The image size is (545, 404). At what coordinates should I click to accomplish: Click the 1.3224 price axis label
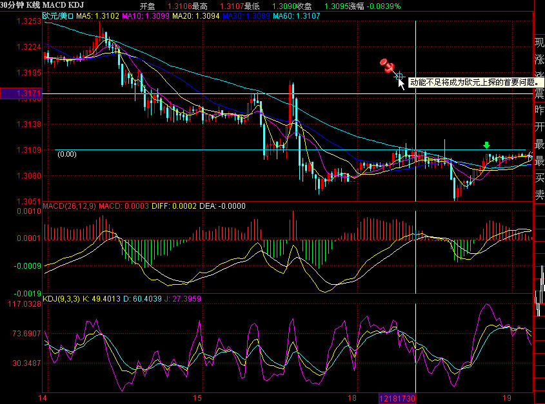[x=29, y=47]
